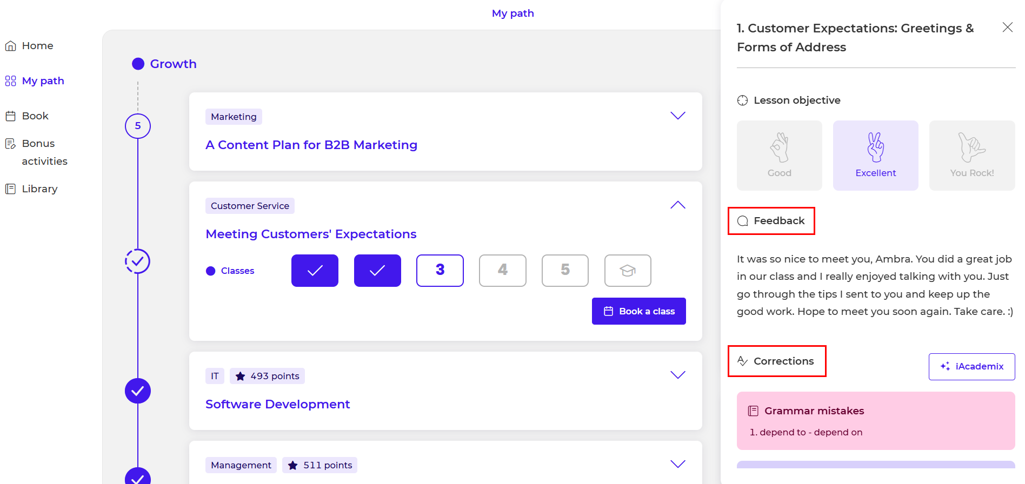Viewport: 1025px width, 484px height.
Task: Select class number 4
Action: 503,271
